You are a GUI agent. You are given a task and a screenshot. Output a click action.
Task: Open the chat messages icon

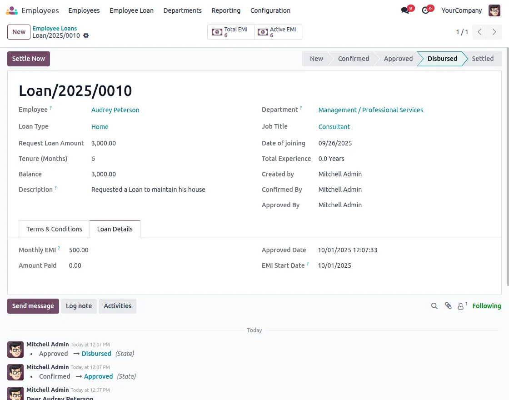click(x=405, y=10)
